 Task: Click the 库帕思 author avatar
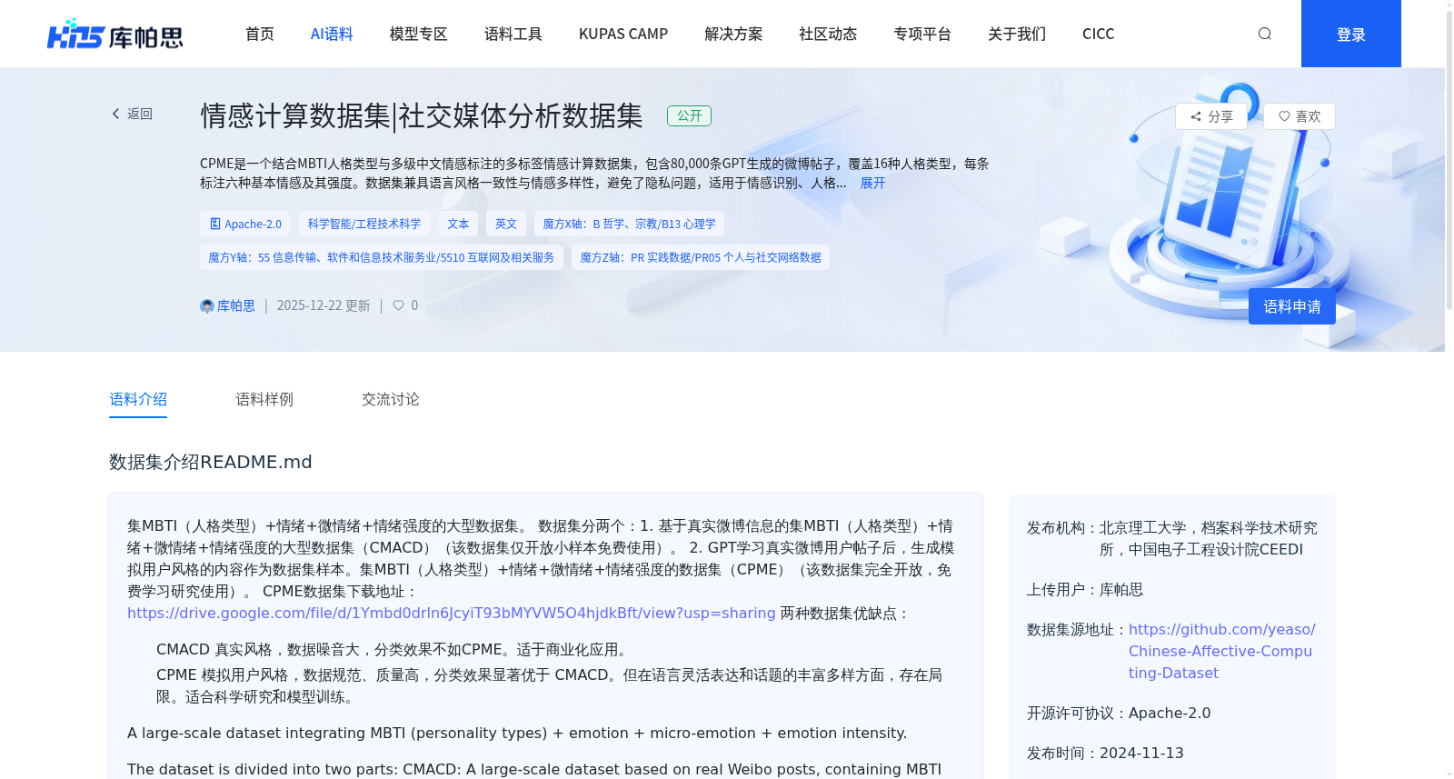click(x=207, y=306)
